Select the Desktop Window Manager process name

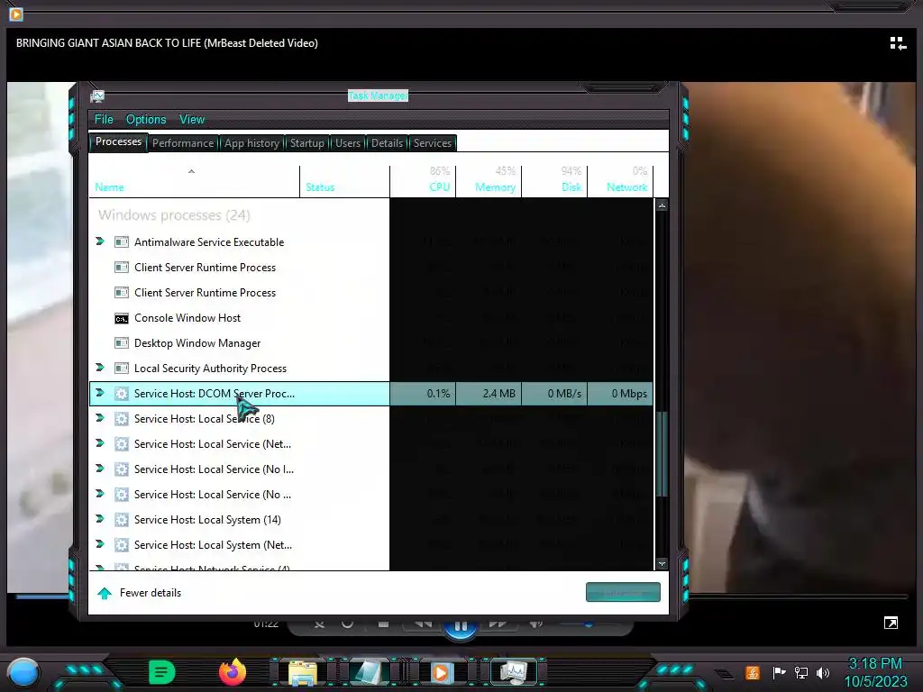pyautogui.click(x=197, y=343)
